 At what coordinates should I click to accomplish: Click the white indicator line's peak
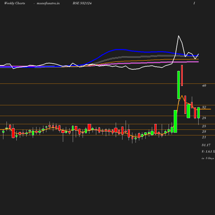178,36
